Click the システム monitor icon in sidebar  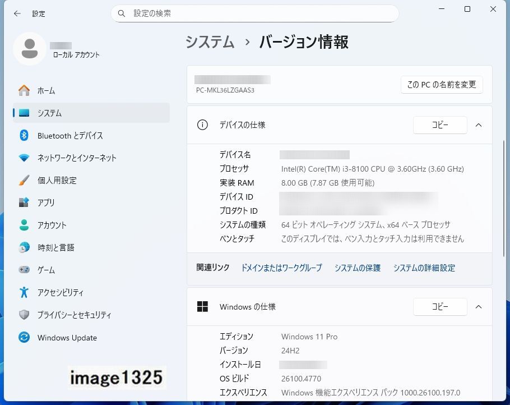[24, 113]
